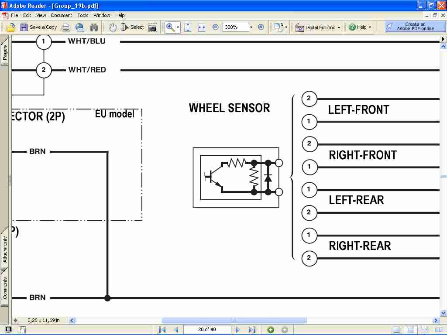Select the Hand tool
447x335 pixels.
[113, 27]
